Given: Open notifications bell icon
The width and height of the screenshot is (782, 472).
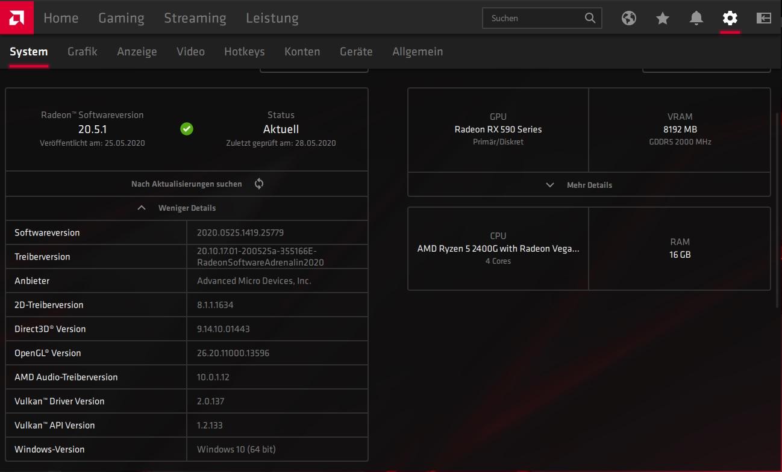Looking at the screenshot, I should pos(696,18).
